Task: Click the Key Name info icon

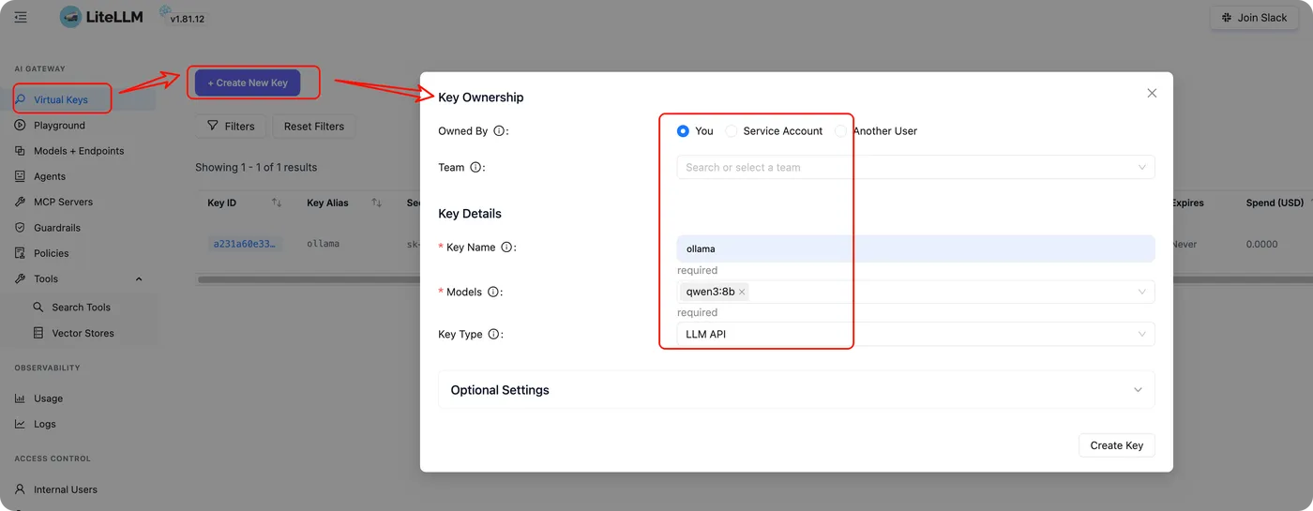Action: (x=506, y=248)
